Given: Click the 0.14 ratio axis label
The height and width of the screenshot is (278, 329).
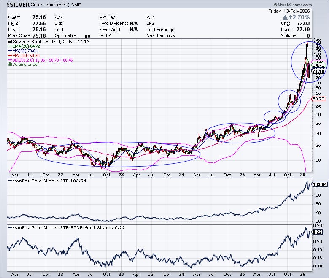Looking at the screenshot, I should tap(318, 266).
